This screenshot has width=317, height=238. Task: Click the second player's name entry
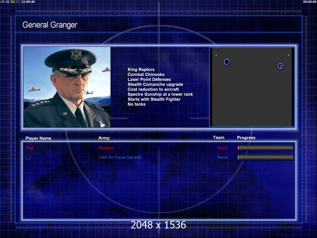[x=28, y=157]
